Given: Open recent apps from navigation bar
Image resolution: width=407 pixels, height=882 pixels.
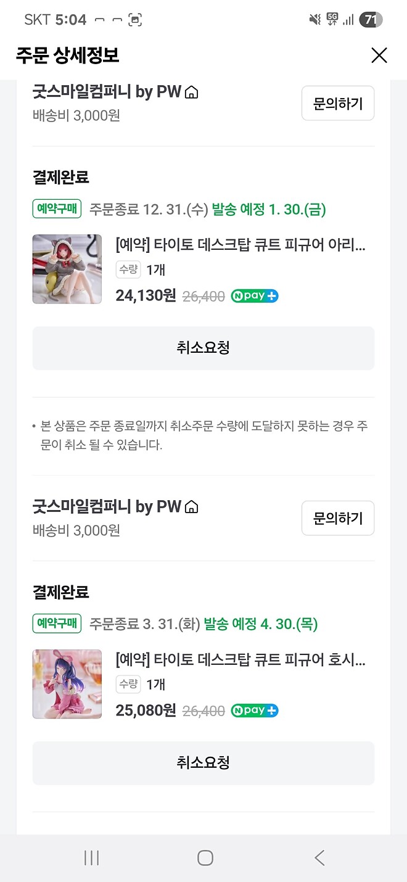Looking at the screenshot, I should [x=91, y=857].
